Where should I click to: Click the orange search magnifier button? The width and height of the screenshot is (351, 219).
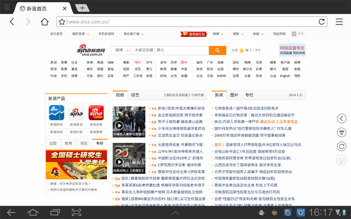pyautogui.click(x=218, y=50)
